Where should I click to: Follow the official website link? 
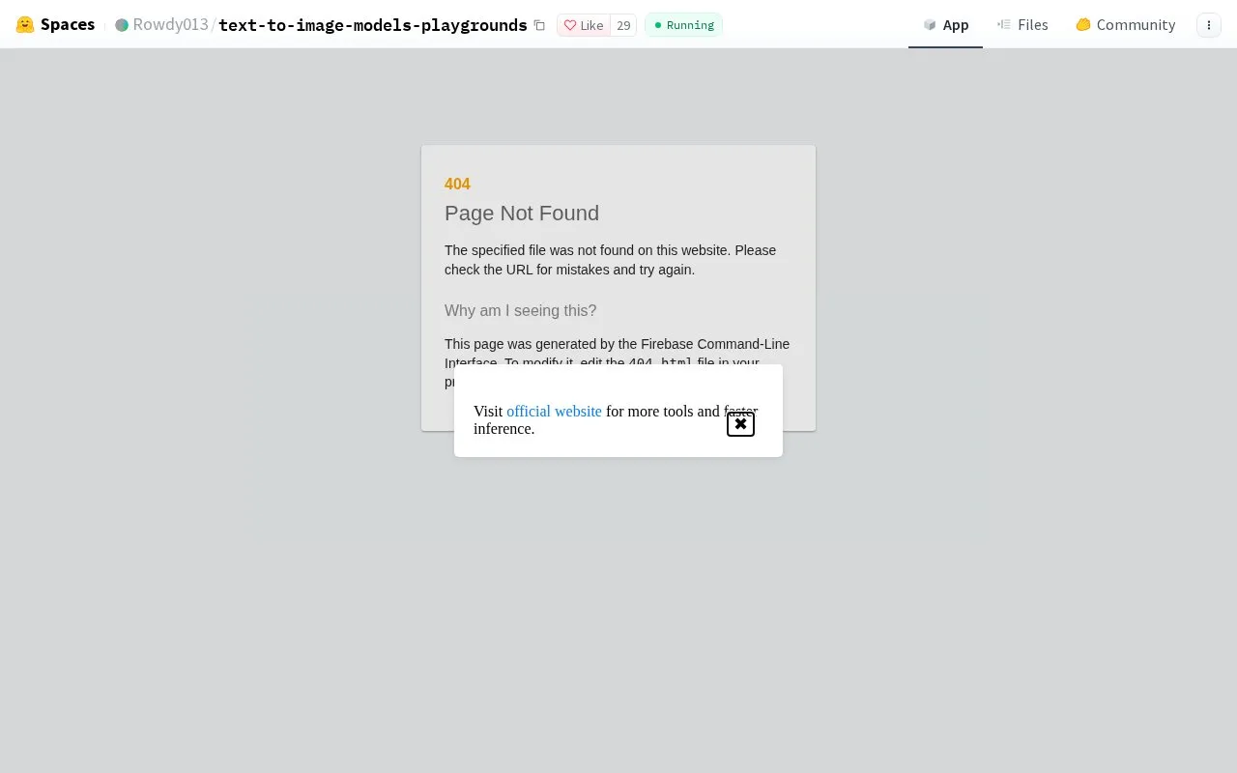coord(554,412)
